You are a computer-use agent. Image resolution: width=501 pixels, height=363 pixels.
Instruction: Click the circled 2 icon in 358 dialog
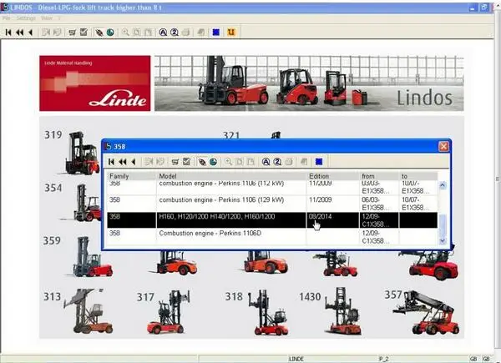click(x=277, y=162)
